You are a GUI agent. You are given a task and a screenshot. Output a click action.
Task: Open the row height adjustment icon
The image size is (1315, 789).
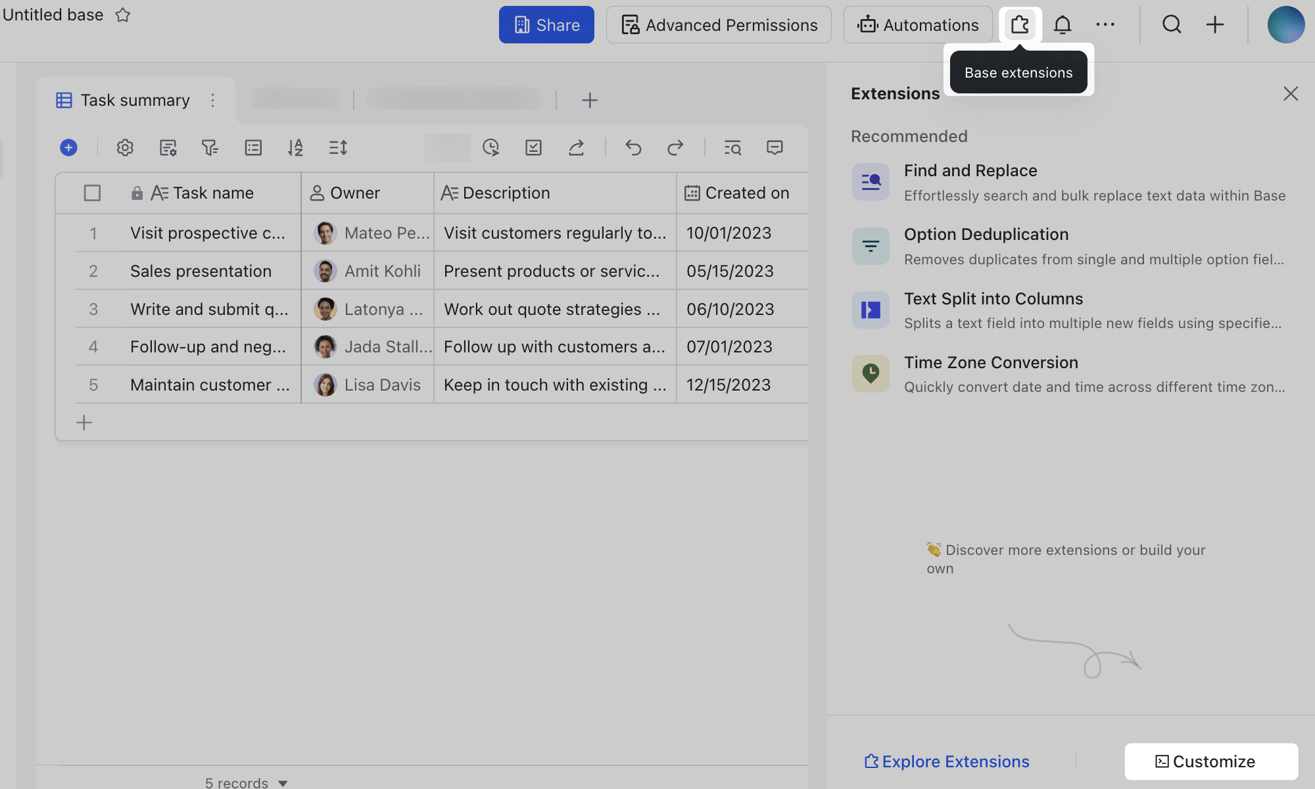(337, 147)
